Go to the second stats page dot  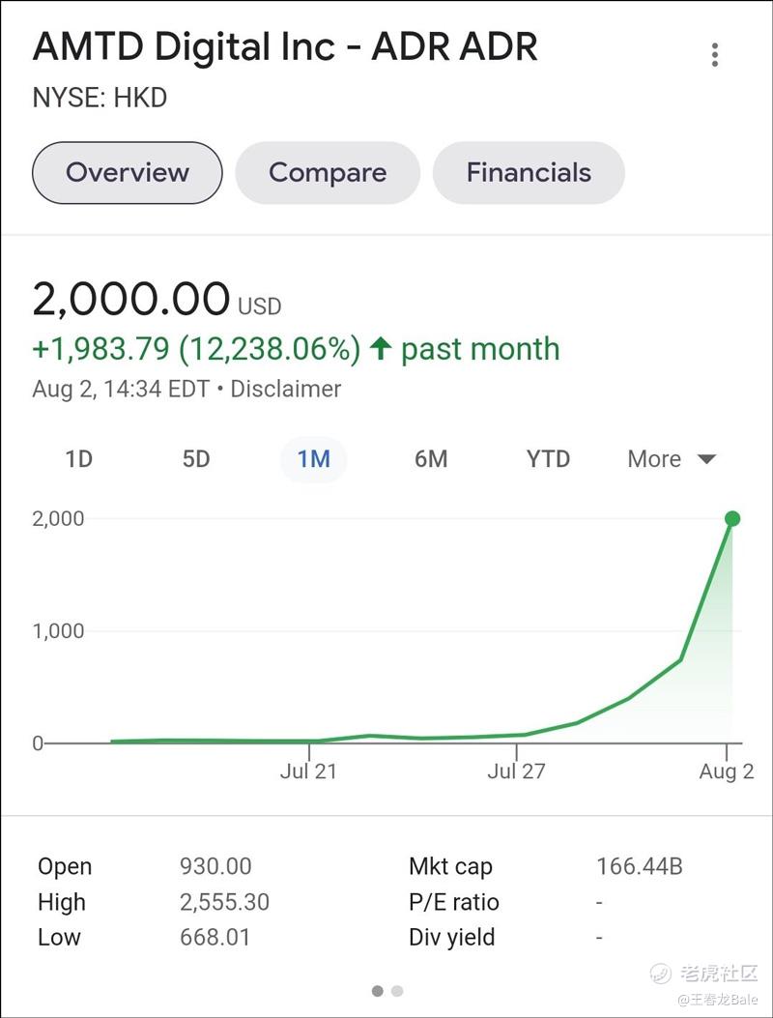pos(397,991)
